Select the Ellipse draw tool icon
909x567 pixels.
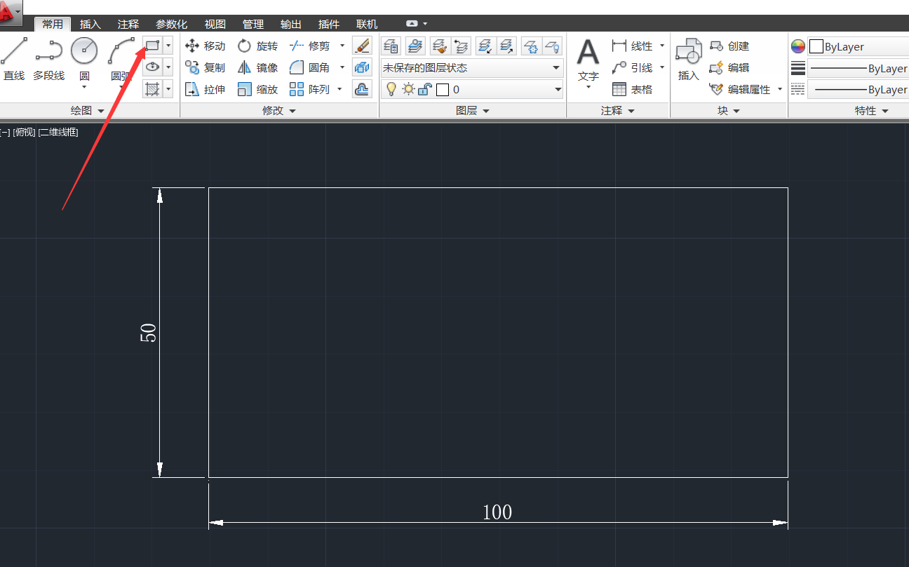[x=152, y=67]
